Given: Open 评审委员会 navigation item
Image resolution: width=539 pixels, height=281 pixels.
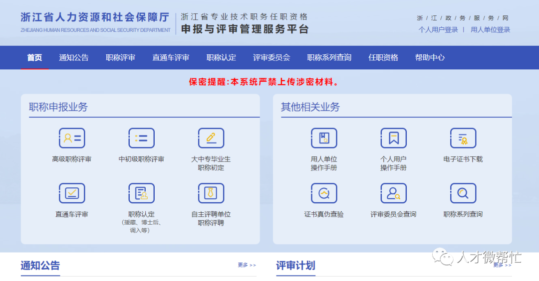Looking at the screenshot, I should pos(271,58).
